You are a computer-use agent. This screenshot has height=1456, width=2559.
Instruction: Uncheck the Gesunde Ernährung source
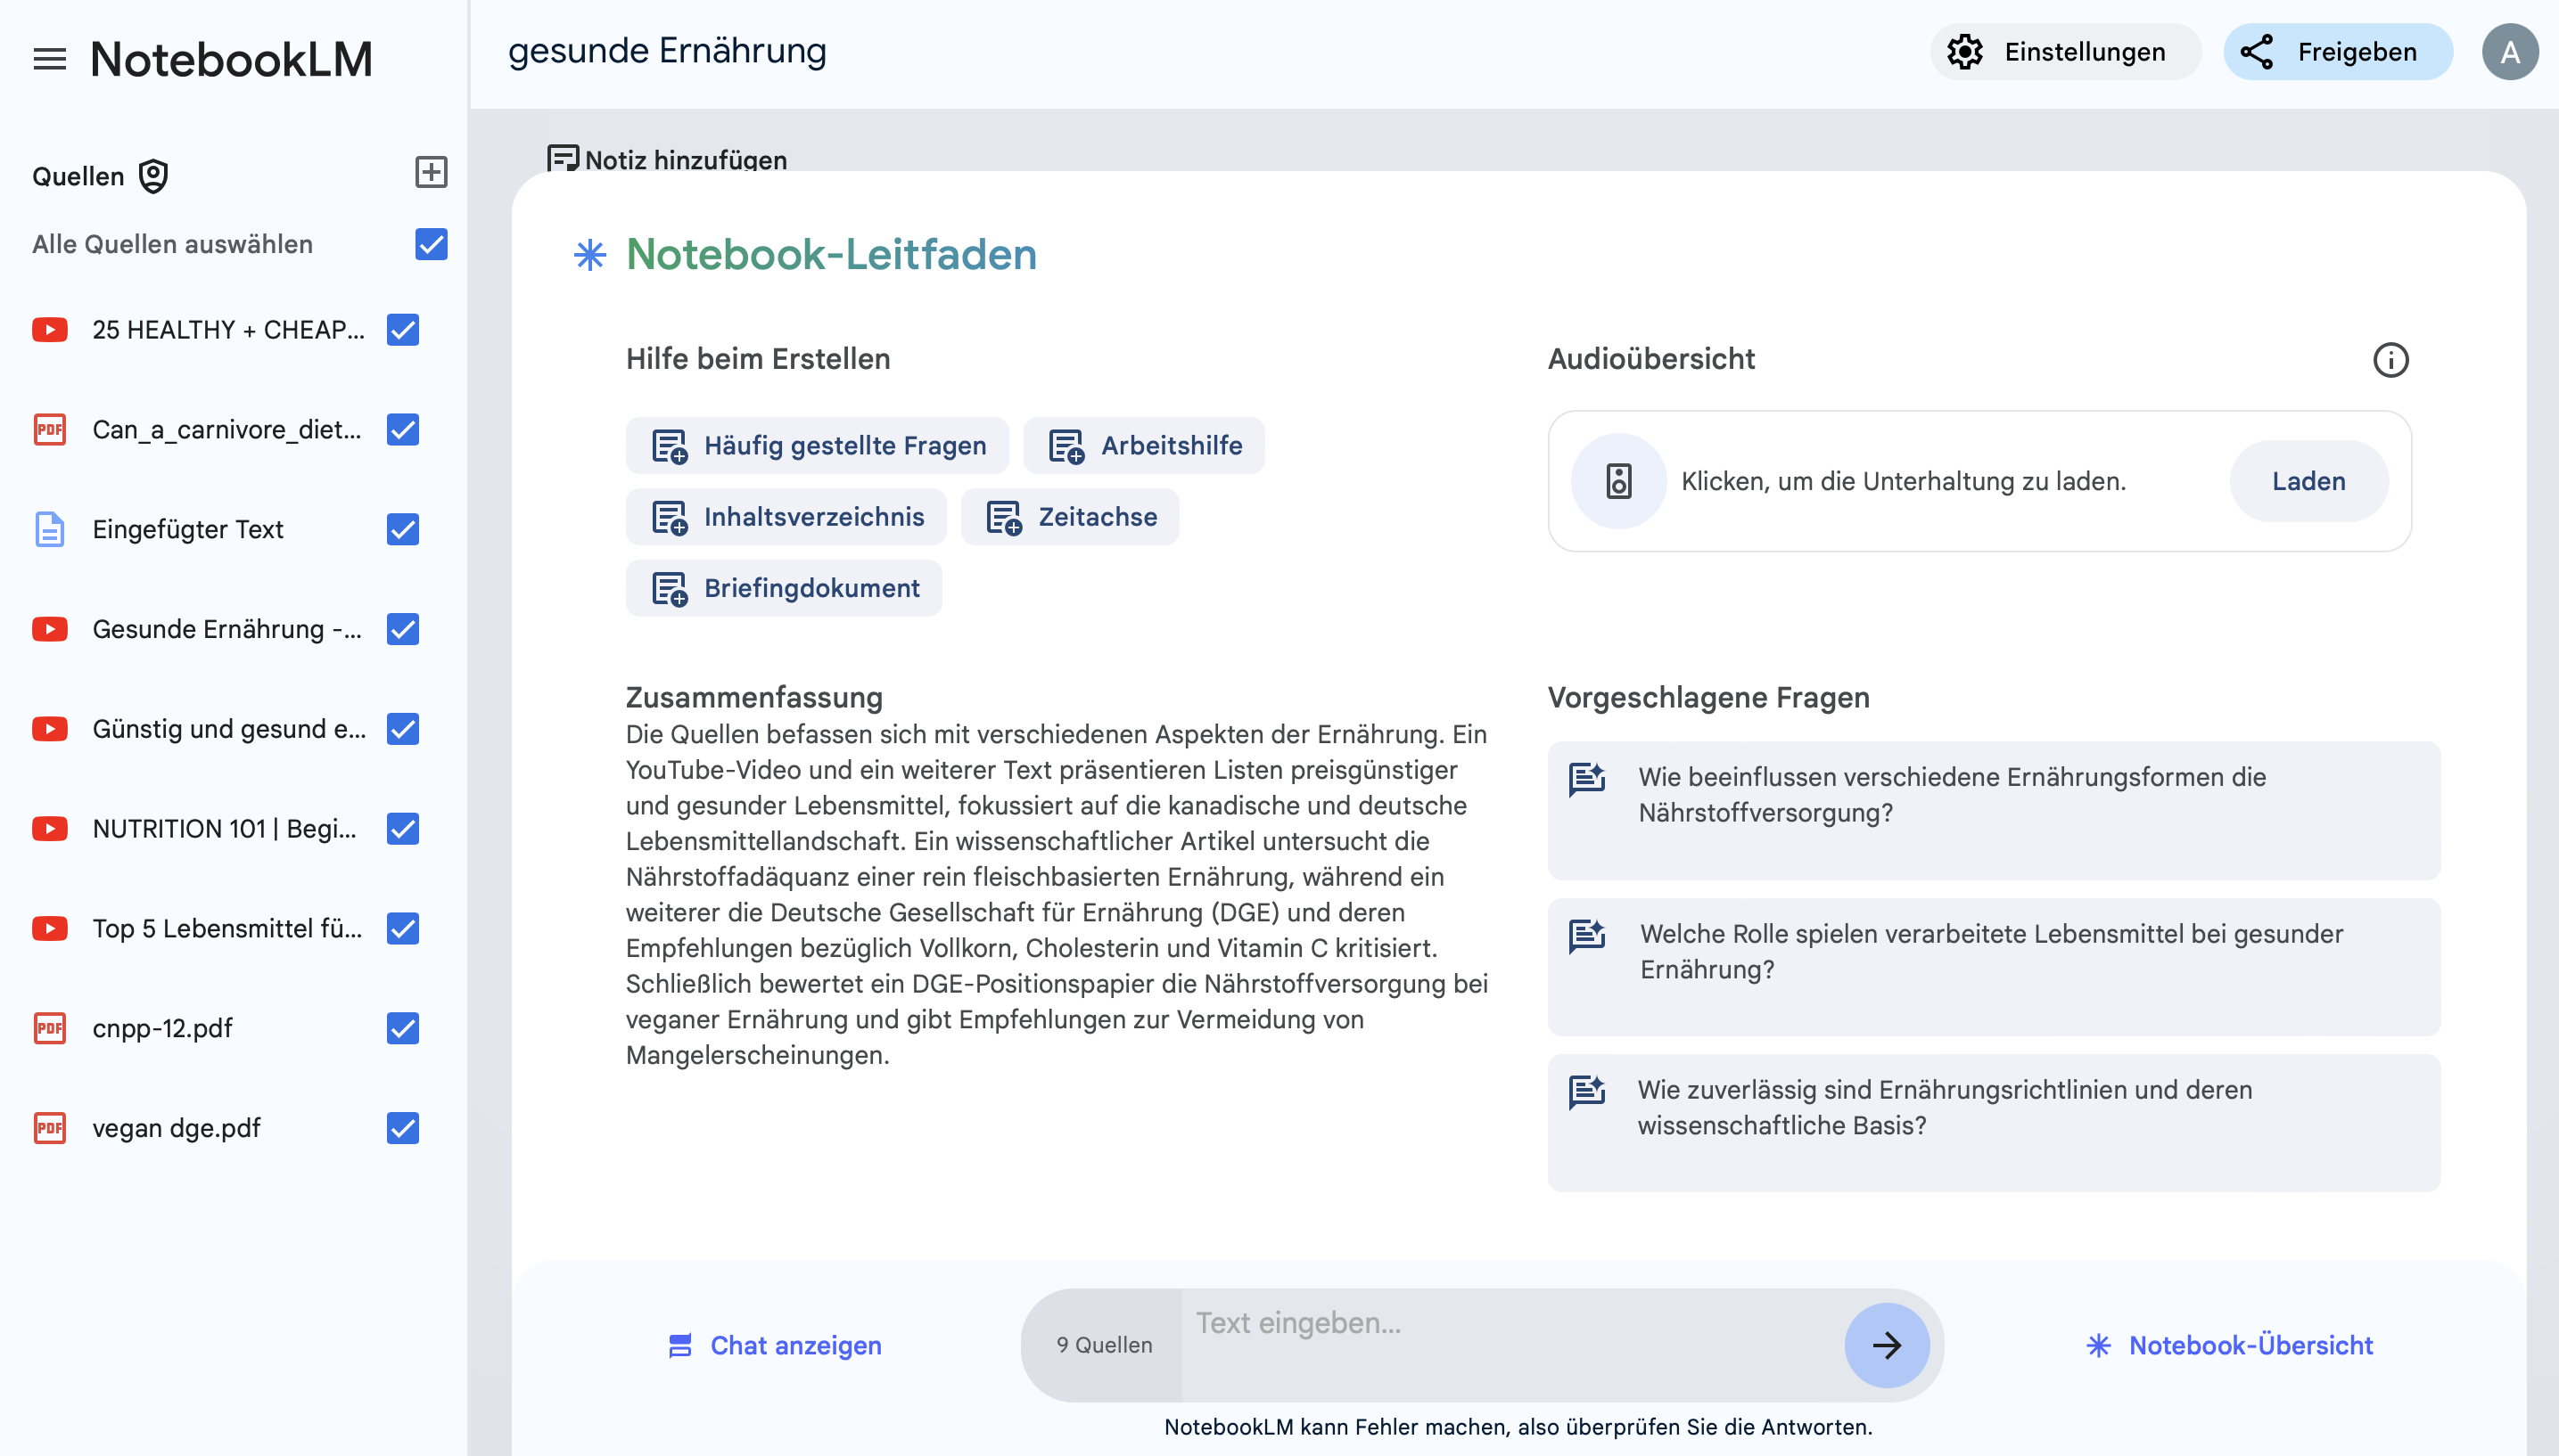tap(403, 629)
